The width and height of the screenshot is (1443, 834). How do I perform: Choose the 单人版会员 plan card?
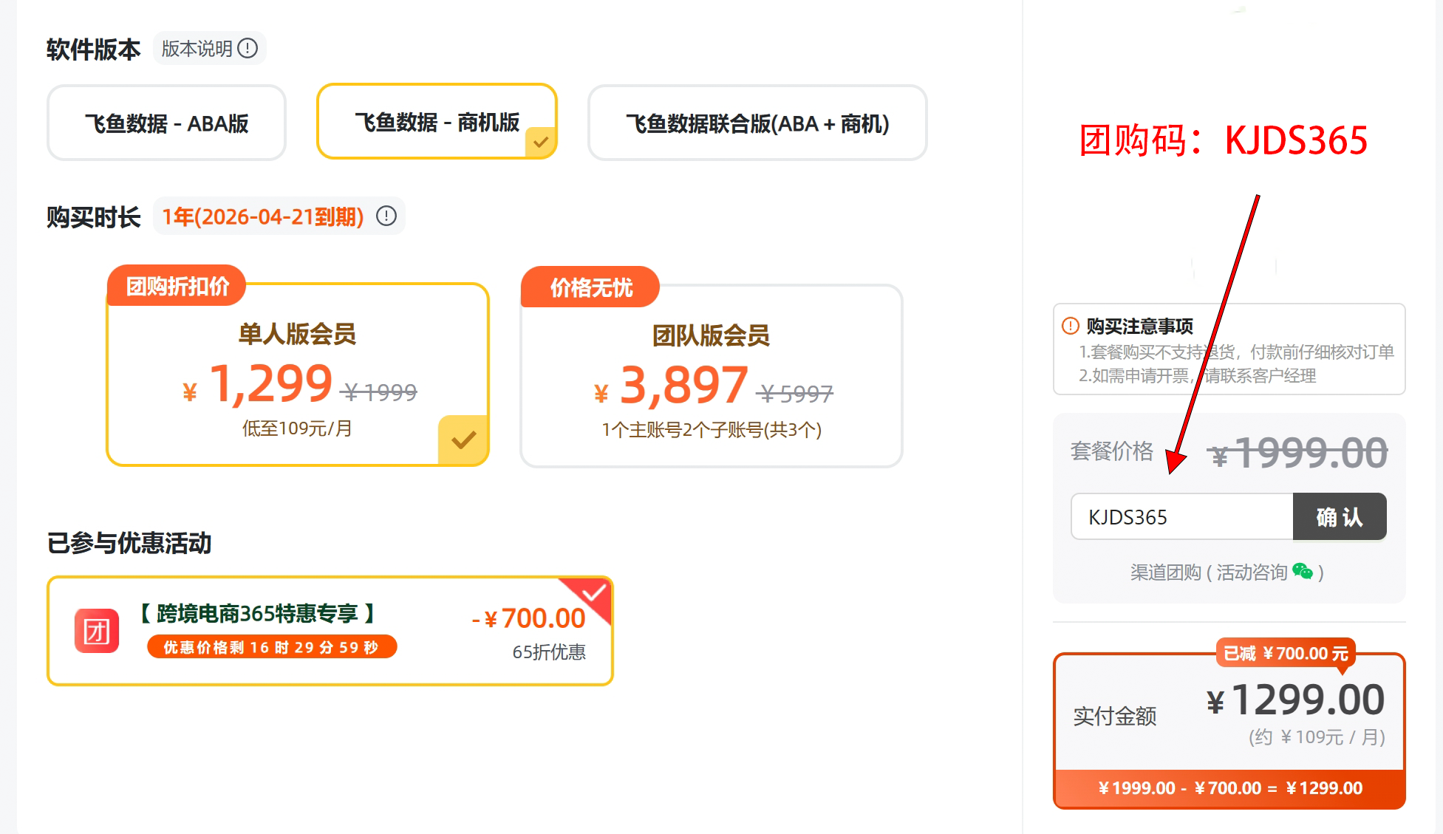[x=297, y=375]
